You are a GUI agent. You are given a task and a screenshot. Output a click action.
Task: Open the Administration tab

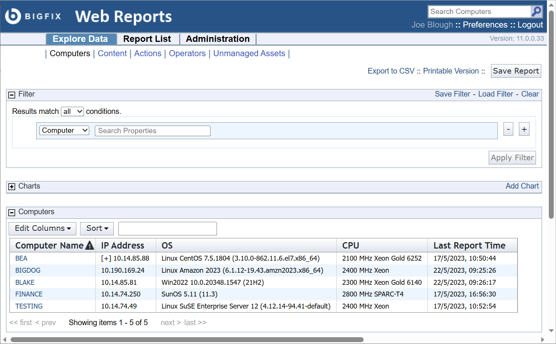pyautogui.click(x=218, y=39)
